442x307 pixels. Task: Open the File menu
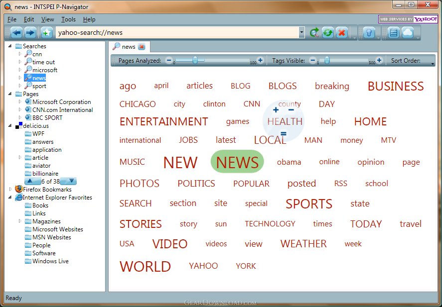(12, 19)
